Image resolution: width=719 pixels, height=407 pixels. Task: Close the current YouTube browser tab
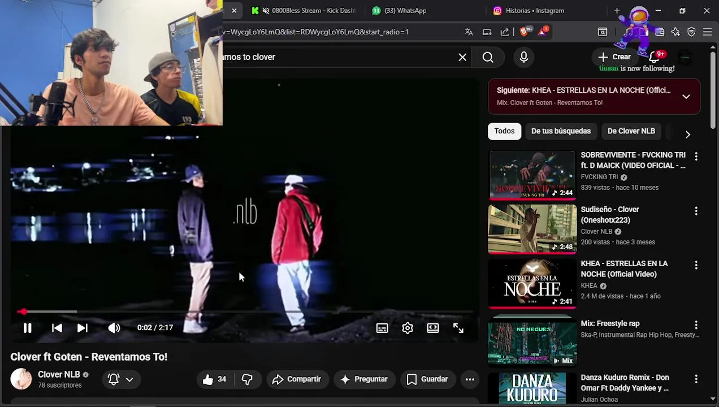pos(234,11)
